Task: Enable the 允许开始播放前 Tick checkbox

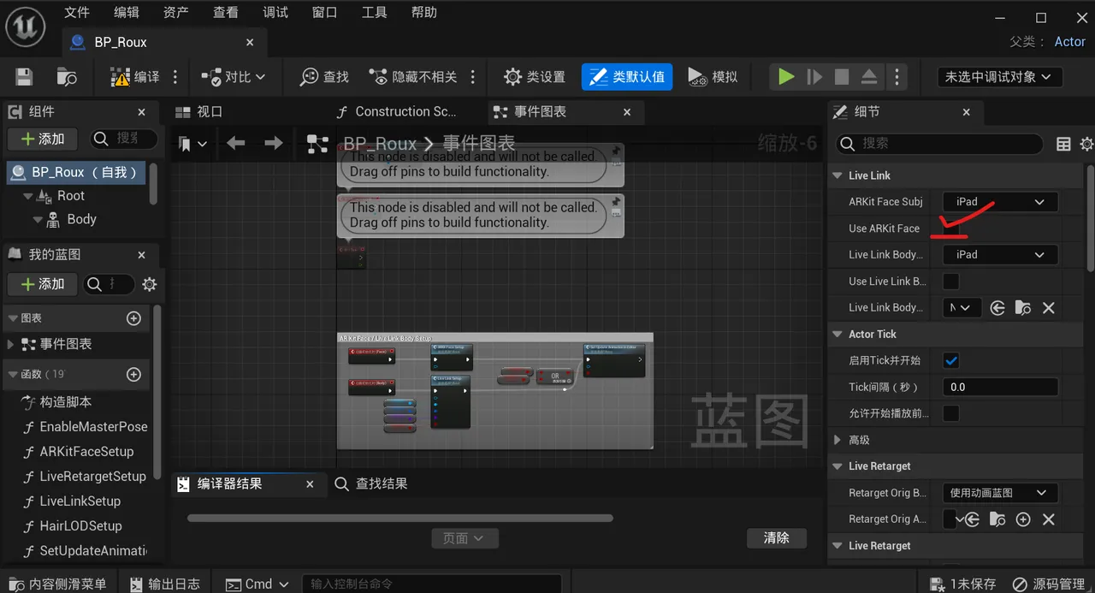Action: tap(950, 413)
